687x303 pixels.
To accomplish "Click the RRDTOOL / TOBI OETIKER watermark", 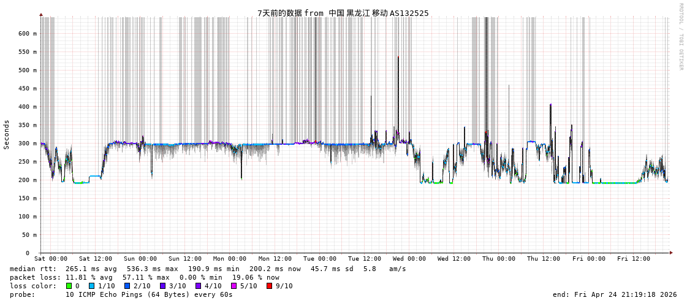I will point(680,37).
